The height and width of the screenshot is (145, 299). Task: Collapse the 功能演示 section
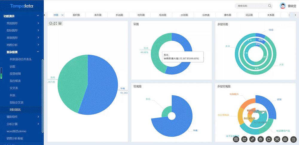point(38,16)
